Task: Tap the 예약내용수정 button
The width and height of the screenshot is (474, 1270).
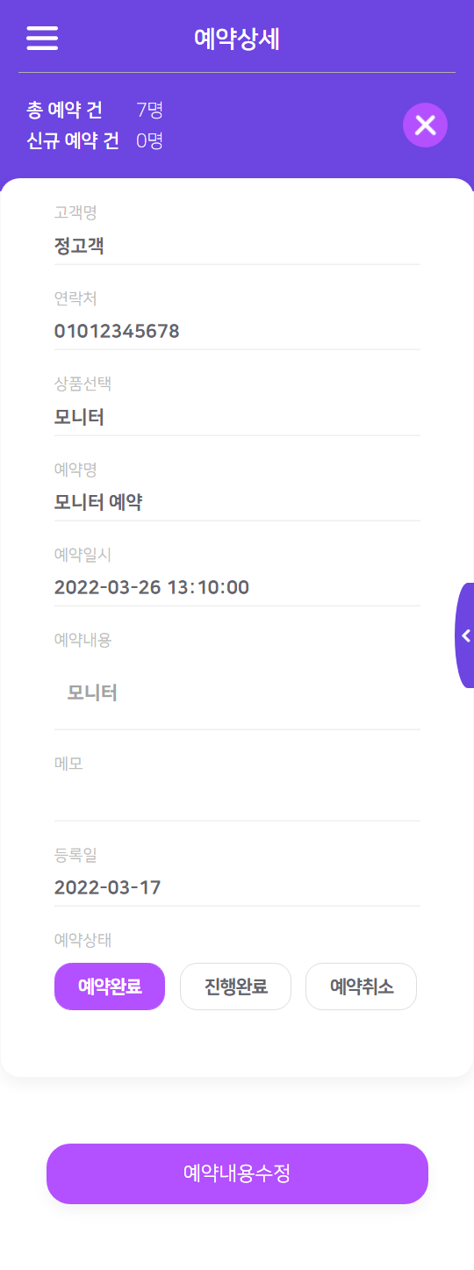Action: 237,1173
